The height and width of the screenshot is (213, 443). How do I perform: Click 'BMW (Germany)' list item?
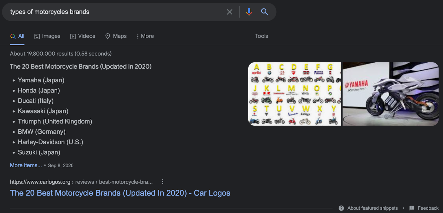point(42,132)
